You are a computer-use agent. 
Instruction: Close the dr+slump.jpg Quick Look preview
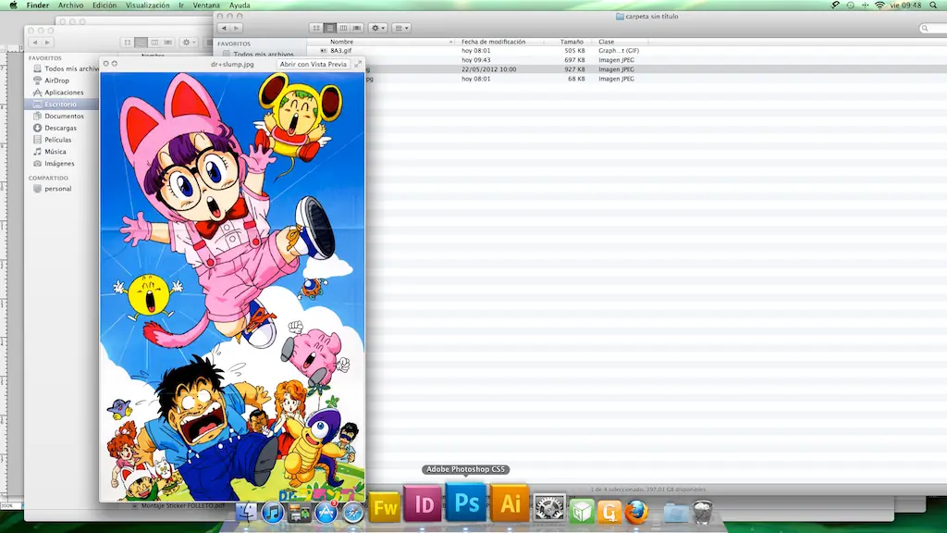pyautogui.click(x=105, y=64)
